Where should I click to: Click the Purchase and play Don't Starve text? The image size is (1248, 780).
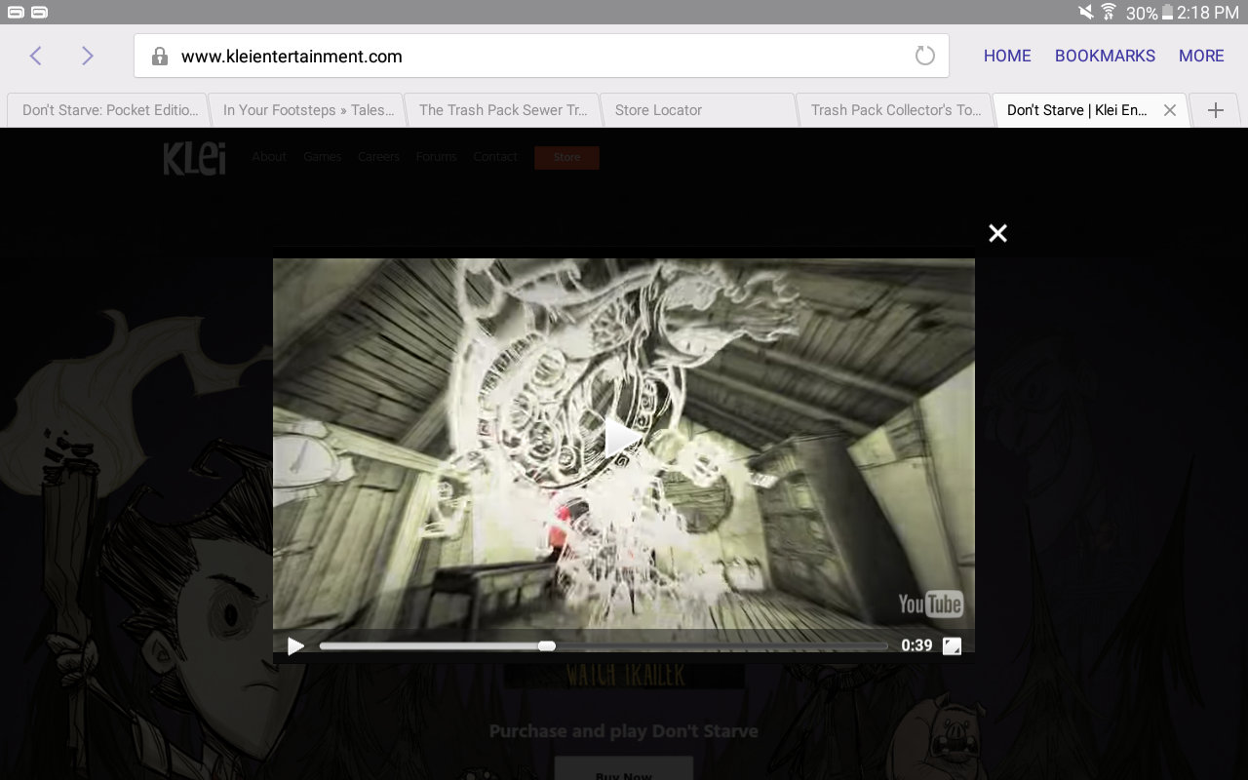[624, 731]
